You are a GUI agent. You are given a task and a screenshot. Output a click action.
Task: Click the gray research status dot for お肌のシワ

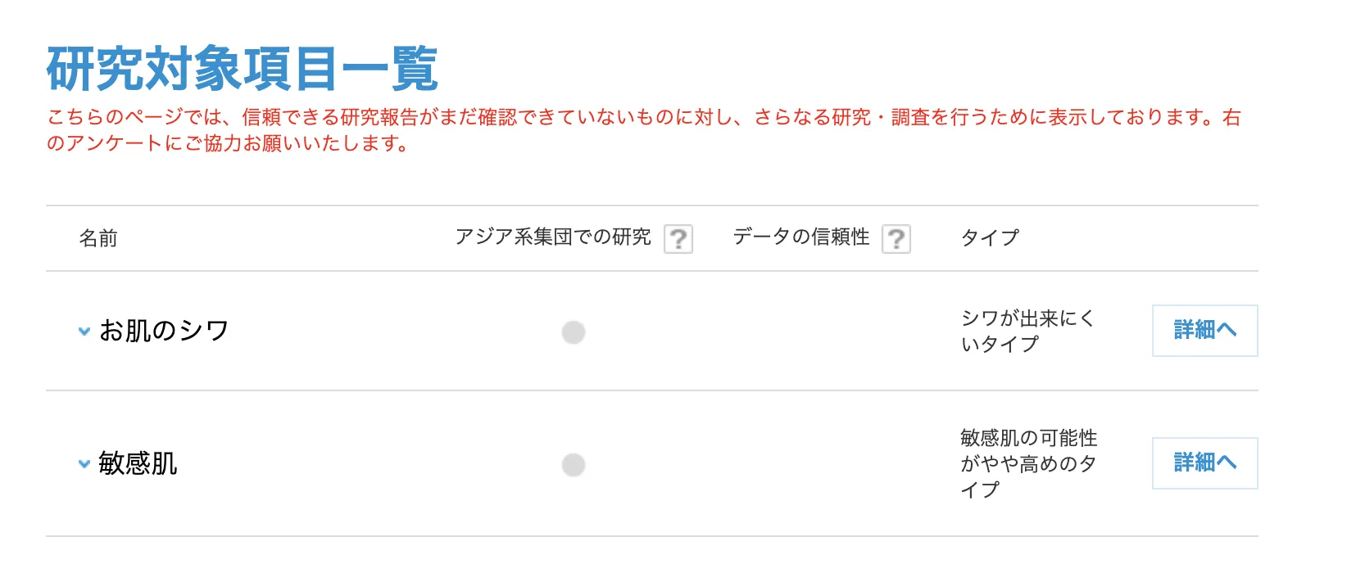tap(574, 332)
